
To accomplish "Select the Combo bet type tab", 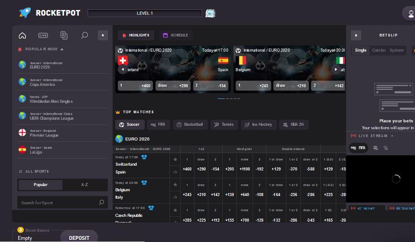I will tap(379, 50).
